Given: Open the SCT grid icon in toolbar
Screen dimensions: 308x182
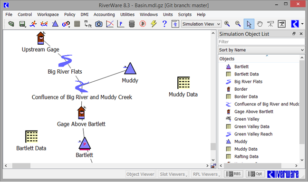Looking at the screenshot, I should pos(77,24).
